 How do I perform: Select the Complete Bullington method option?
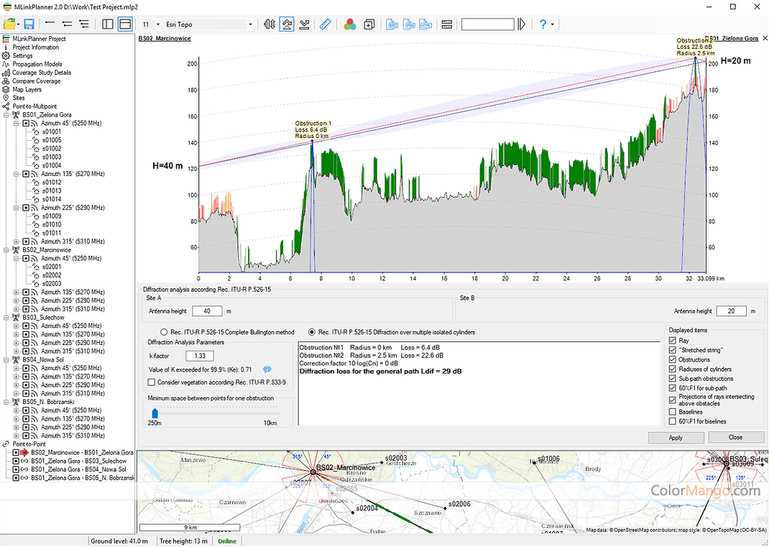pos(165,332)
